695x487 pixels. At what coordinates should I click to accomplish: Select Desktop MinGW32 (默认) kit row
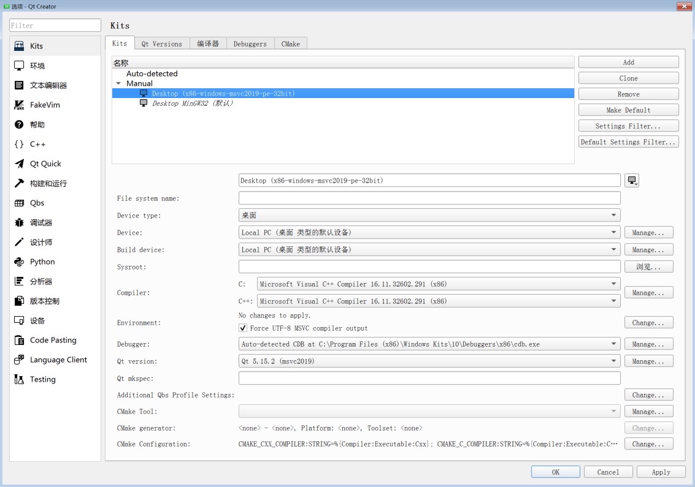[343, 103]
